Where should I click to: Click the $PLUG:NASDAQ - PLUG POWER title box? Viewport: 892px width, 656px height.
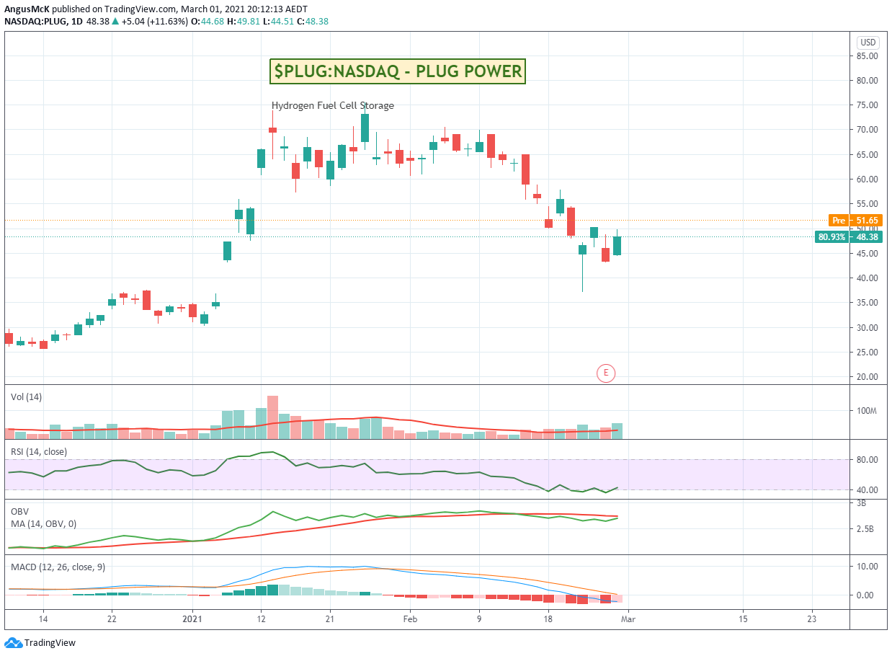click(397, 71)
